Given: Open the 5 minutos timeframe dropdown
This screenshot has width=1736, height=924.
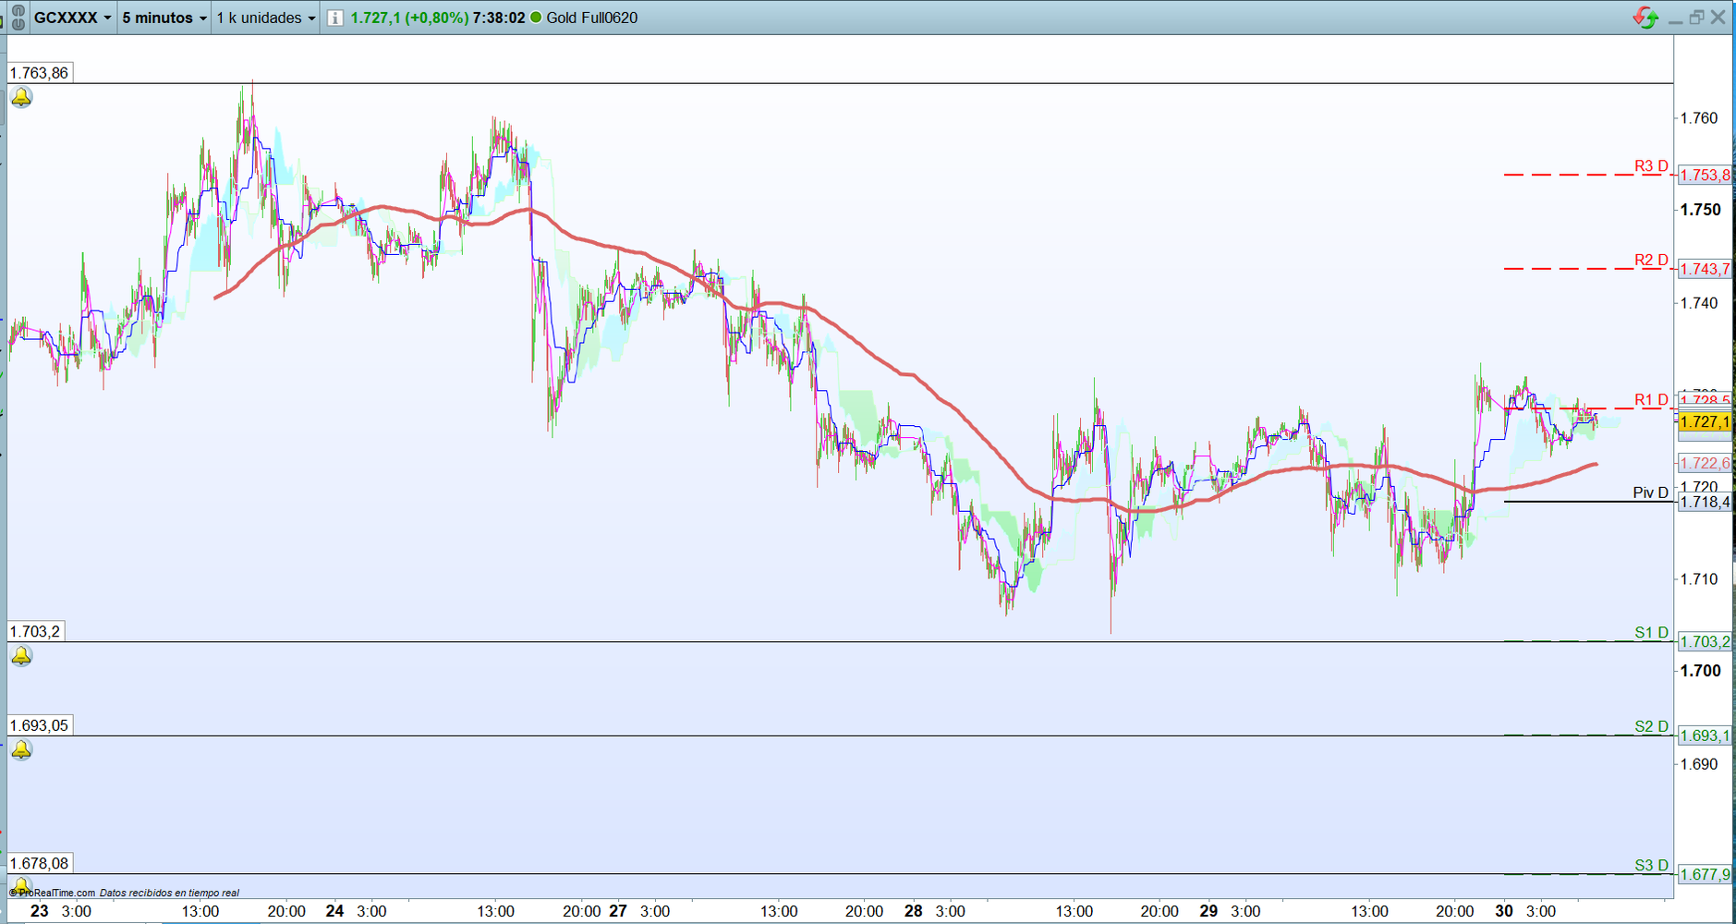Looking at the screenshot, I should (x=164, y=18).
